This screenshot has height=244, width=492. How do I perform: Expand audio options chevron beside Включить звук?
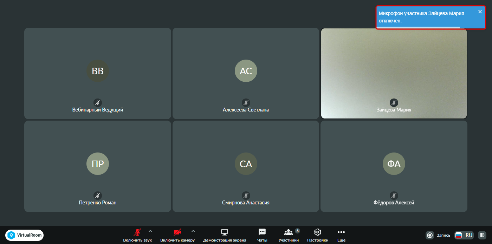pyautogui.click(x=150, y=231)
